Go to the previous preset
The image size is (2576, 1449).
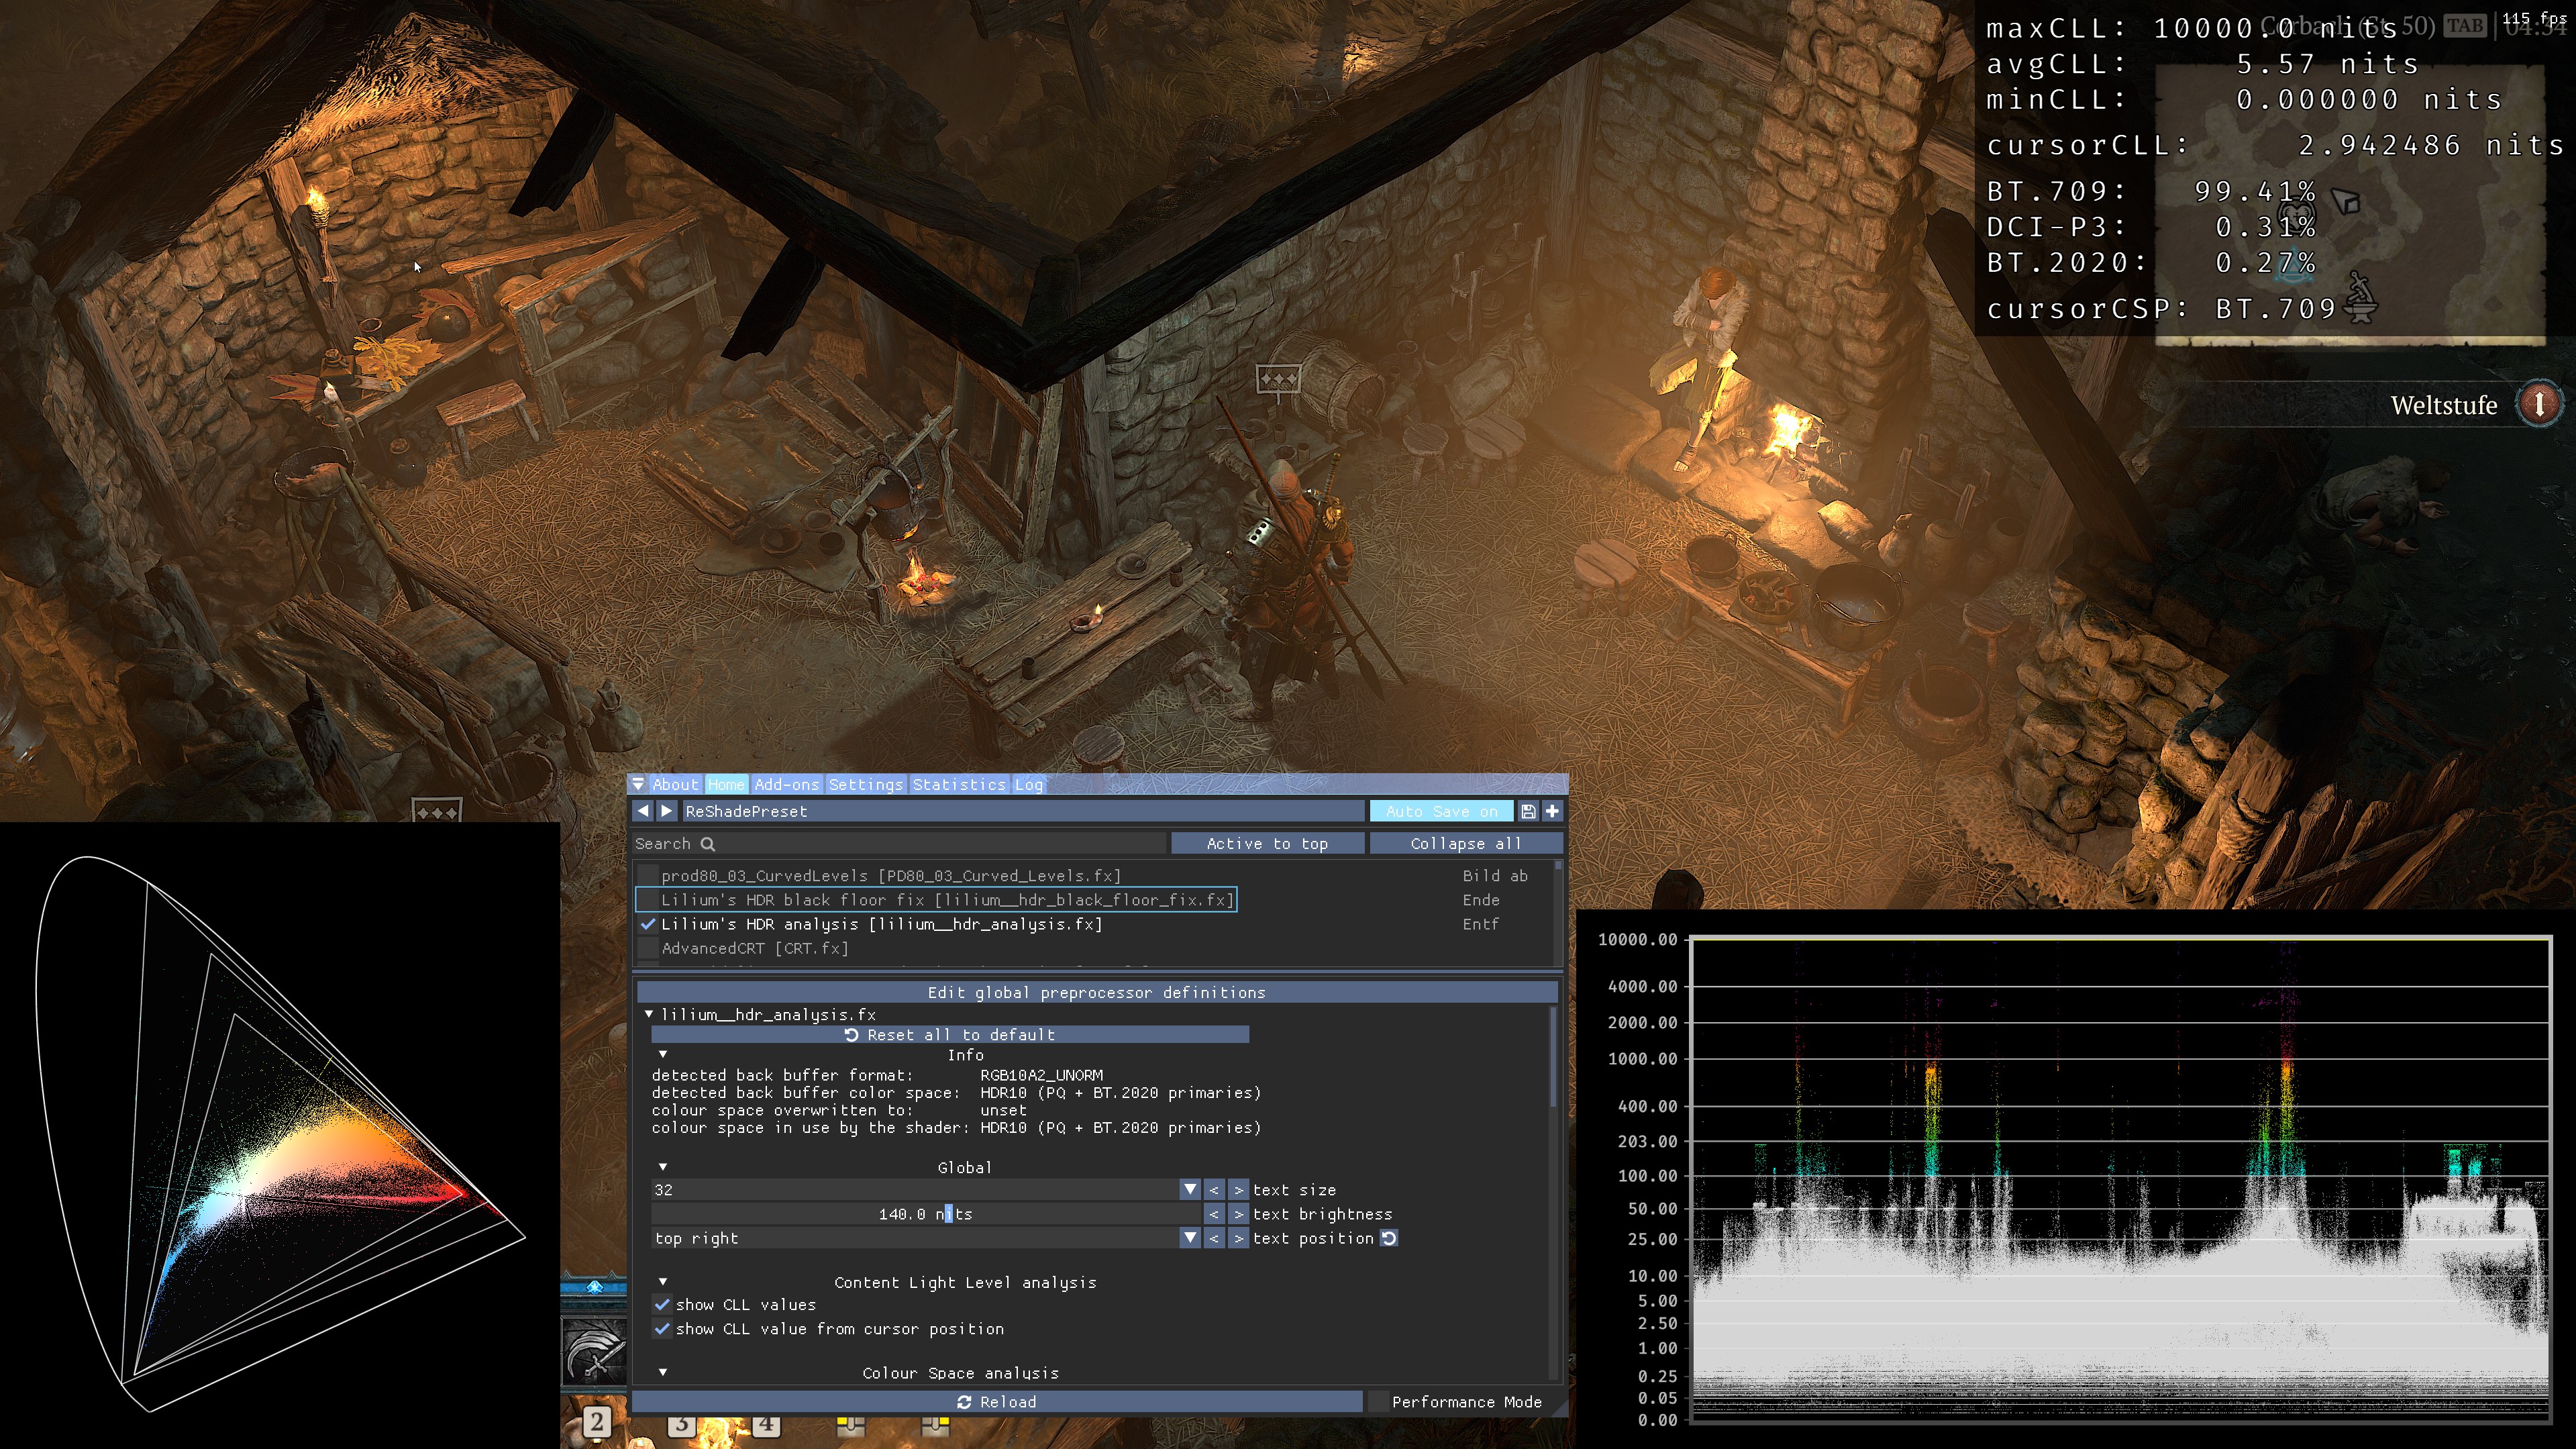click(643, 811)
